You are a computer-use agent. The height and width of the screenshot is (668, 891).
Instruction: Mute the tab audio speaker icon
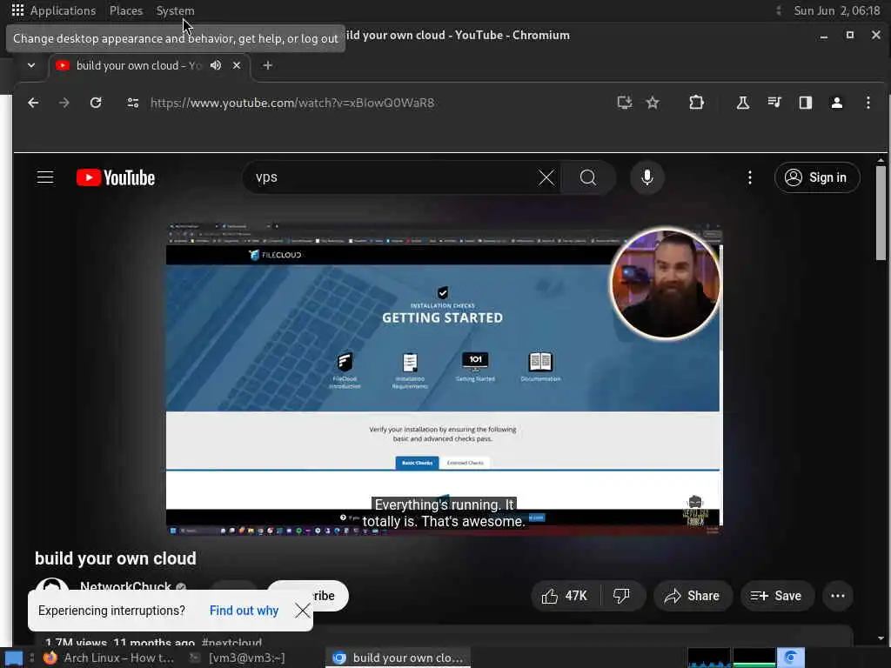216,65
